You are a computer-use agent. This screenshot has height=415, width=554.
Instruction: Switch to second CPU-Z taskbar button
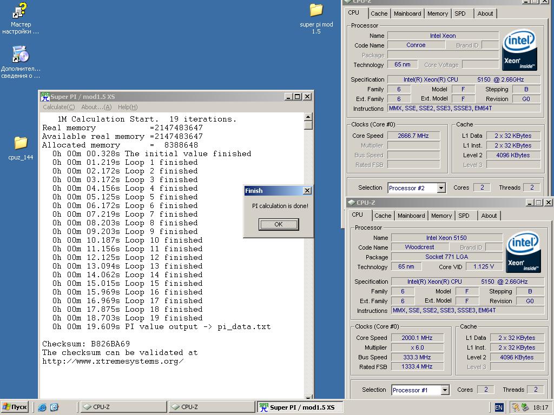pos(212,407)
